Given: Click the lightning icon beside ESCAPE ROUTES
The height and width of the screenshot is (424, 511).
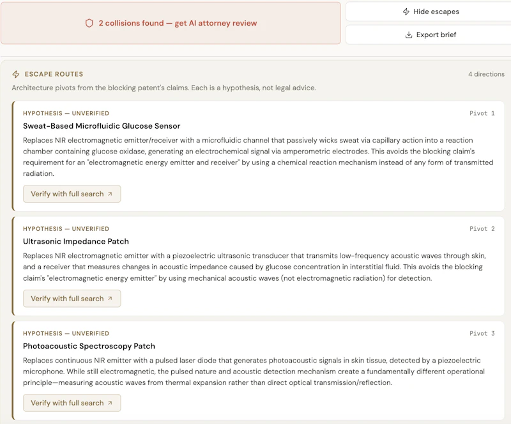Looking at the screenshot, I should (16, 74).
